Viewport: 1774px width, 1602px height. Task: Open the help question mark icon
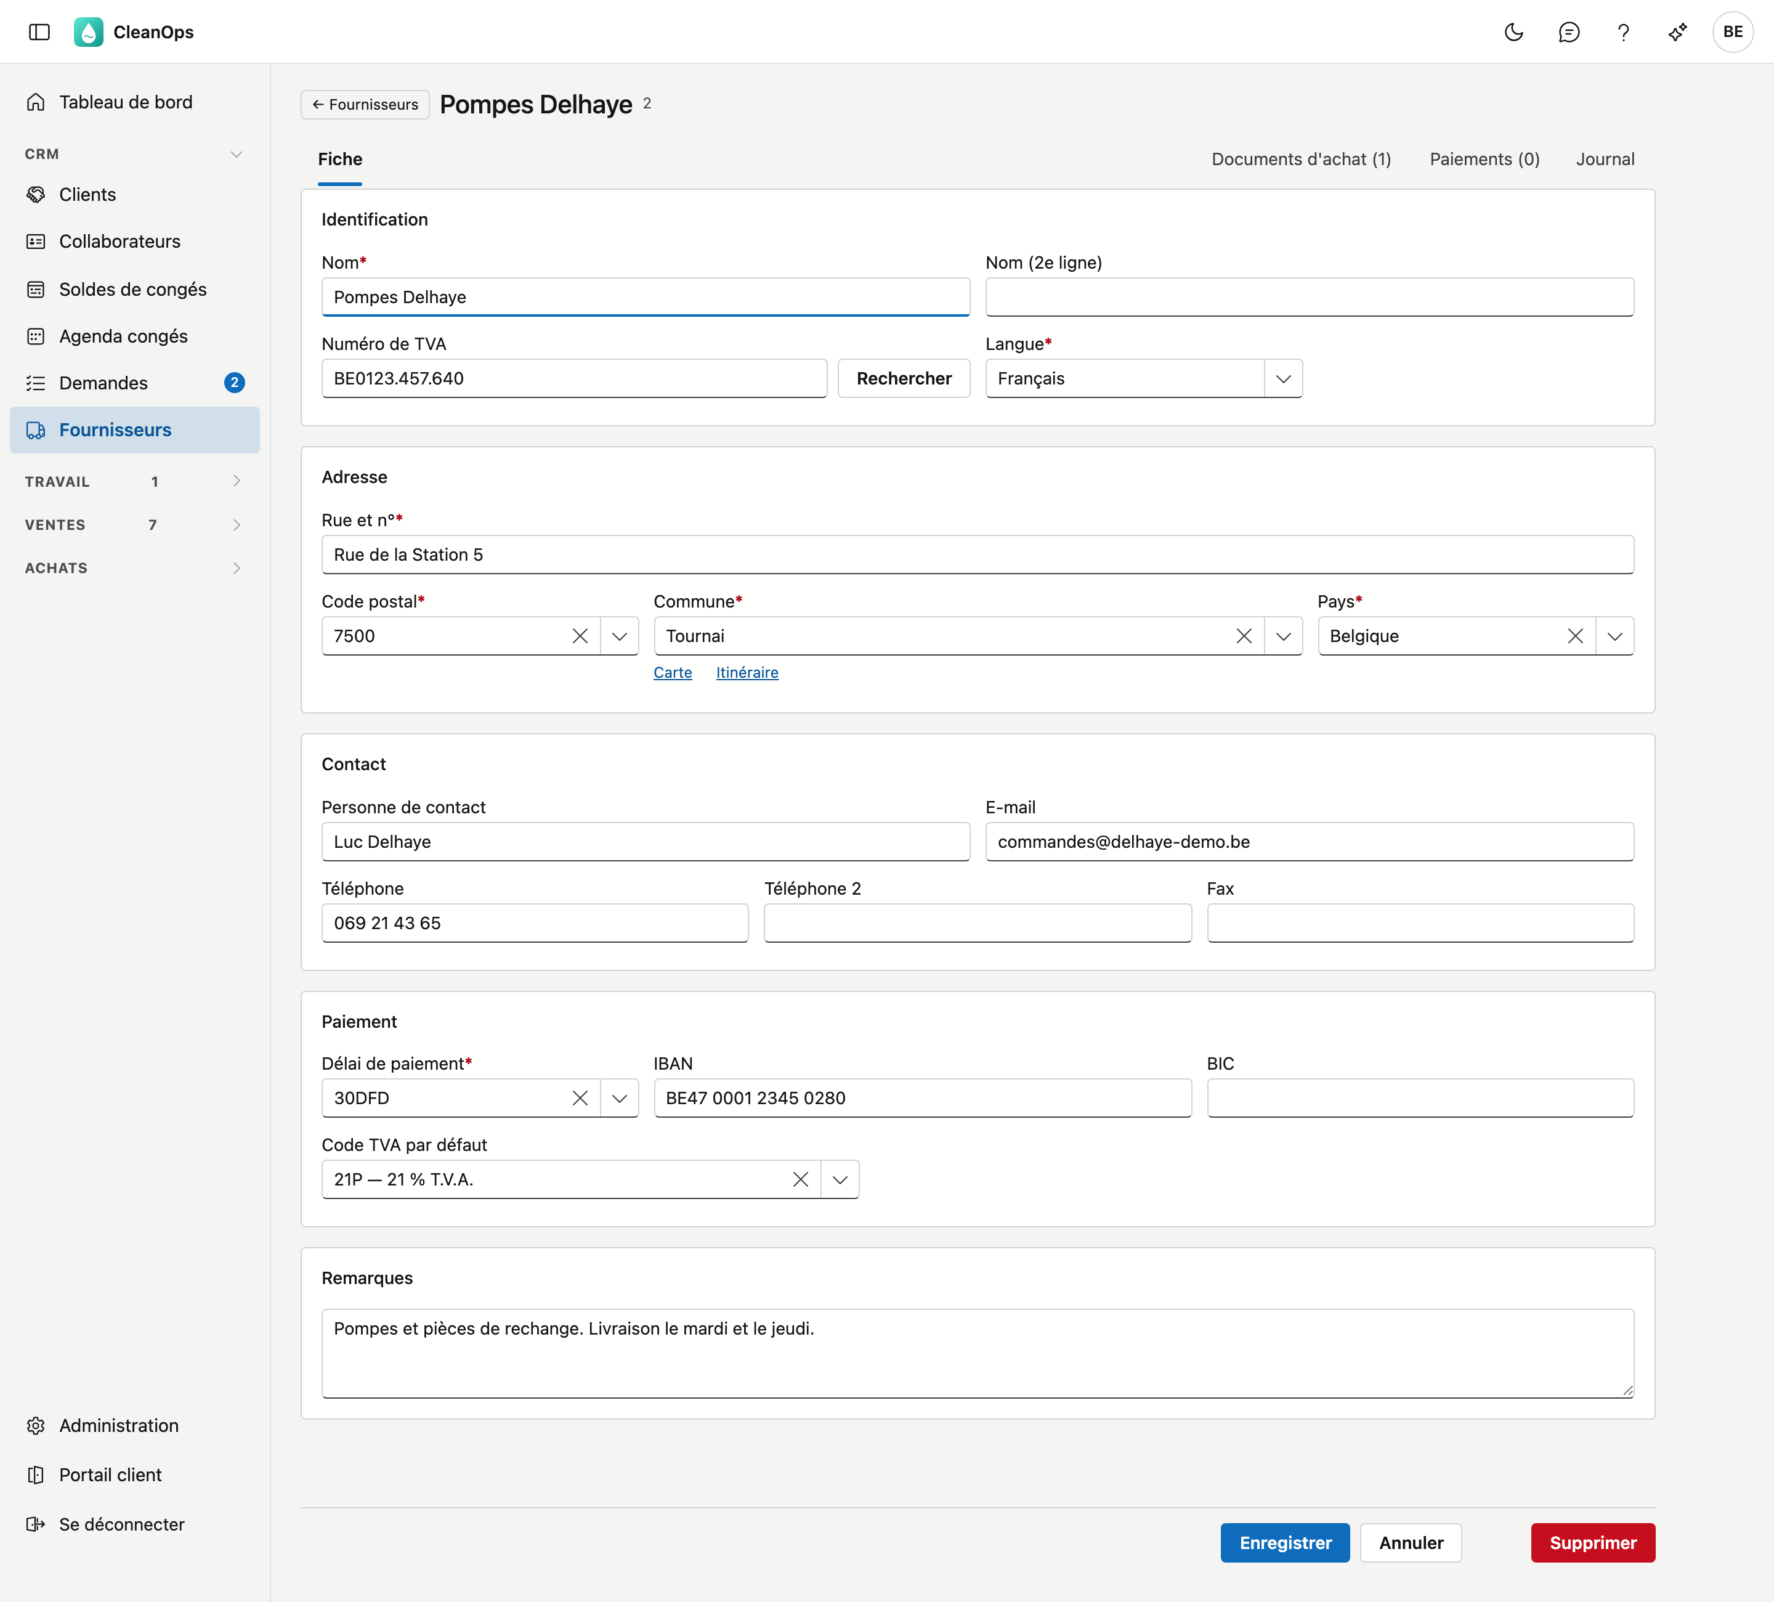point(1624,31)
